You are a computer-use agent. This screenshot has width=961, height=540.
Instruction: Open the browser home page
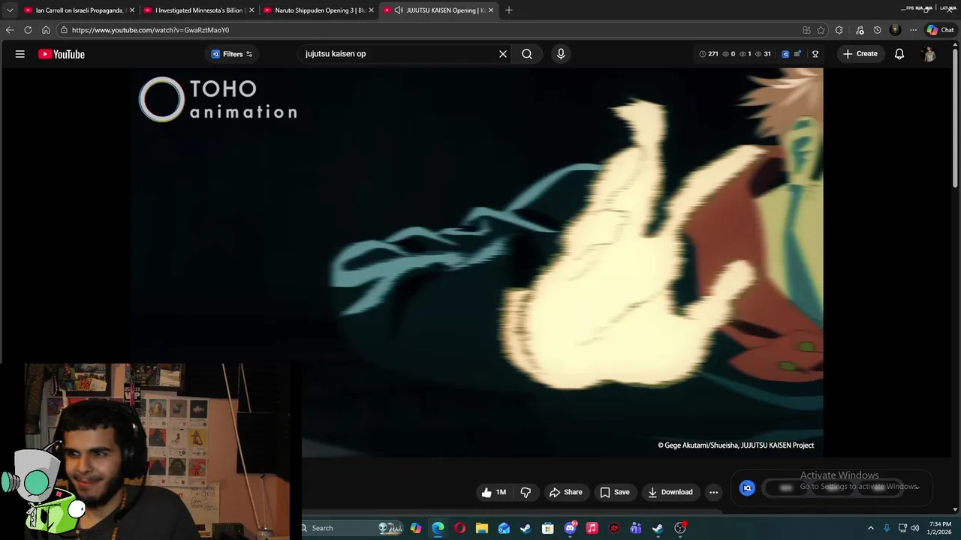(x=46, y=30)
